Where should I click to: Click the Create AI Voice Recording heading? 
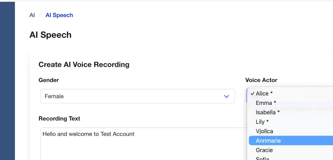pyautogui.click(x=84, y=65)
